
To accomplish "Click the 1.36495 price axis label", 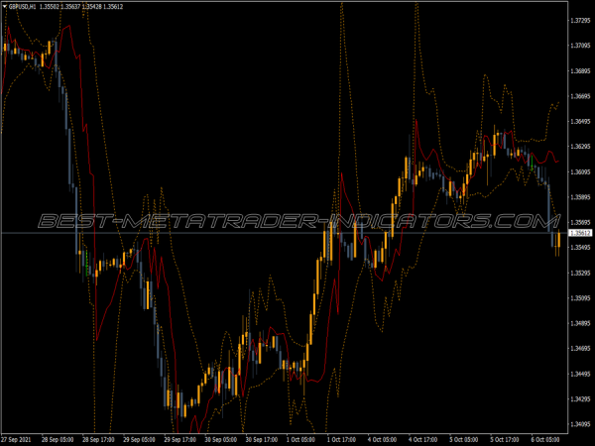I will tap(580, 122).
